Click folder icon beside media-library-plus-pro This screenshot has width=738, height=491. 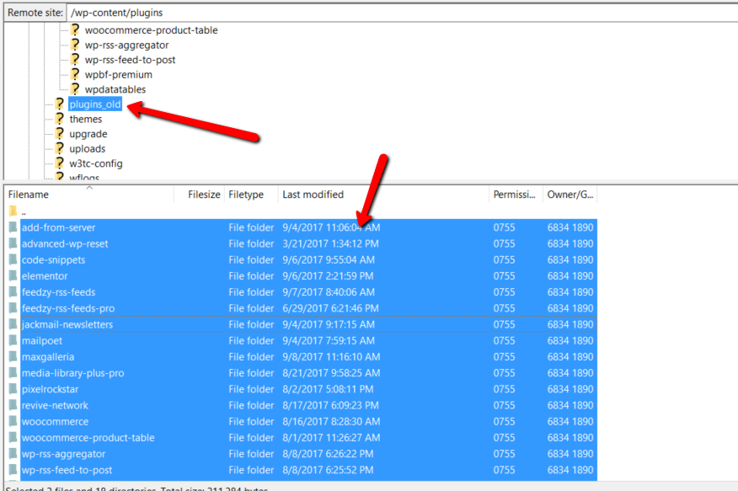coord(13,373)
